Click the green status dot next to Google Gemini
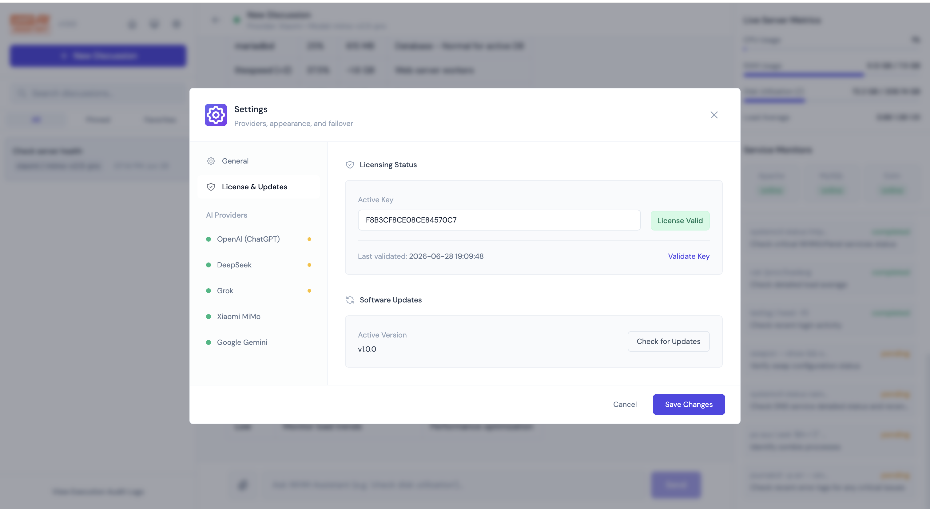This screenshot has width=930, height=509. tap(208, 342)
